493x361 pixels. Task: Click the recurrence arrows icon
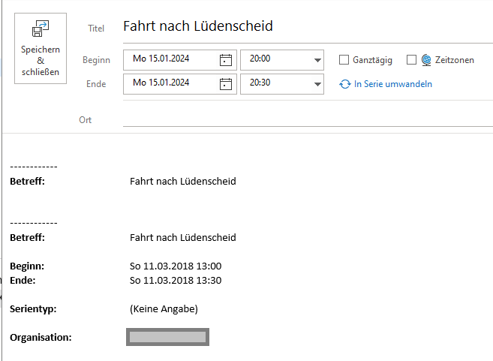coord(345,84)
